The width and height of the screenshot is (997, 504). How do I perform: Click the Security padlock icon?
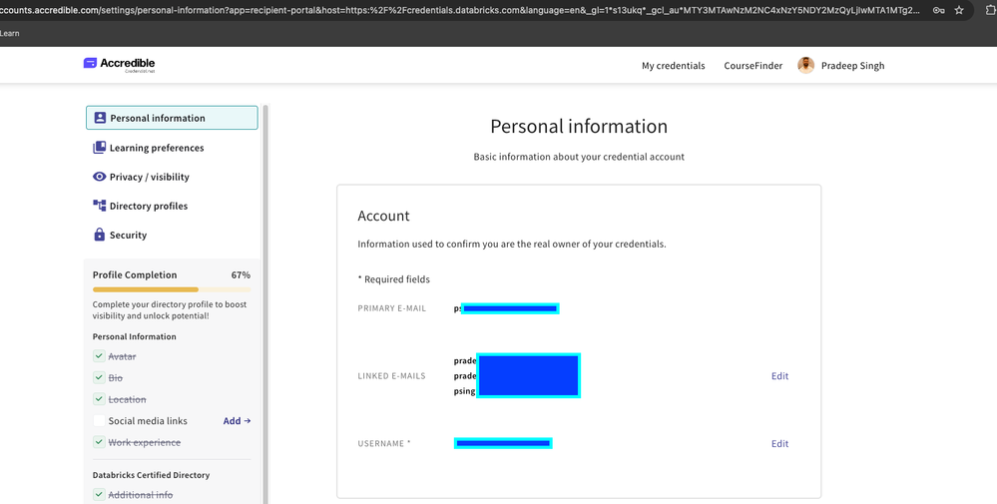tap(99, 235)
